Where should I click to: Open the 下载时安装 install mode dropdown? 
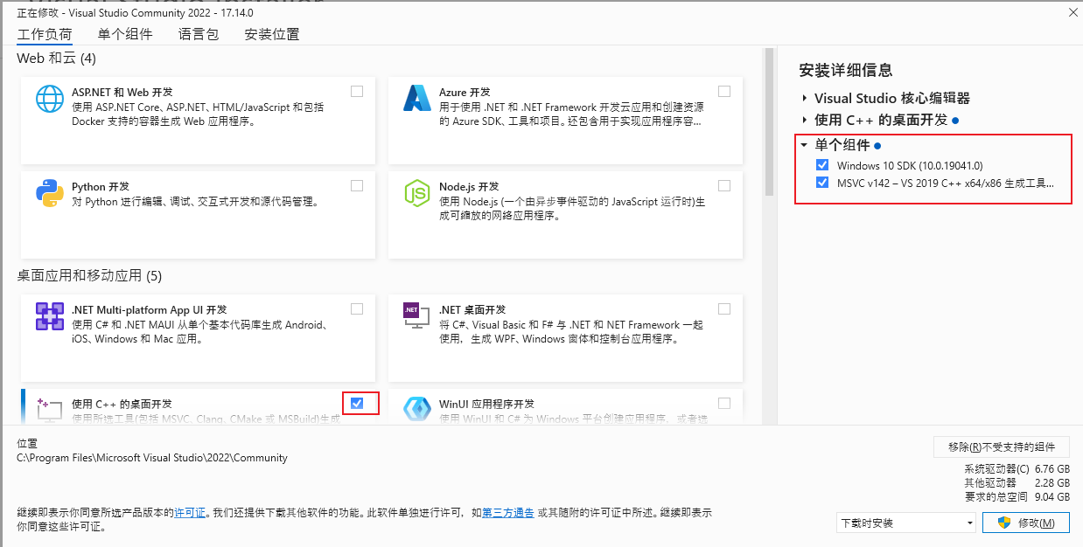[x=906, y=523]
